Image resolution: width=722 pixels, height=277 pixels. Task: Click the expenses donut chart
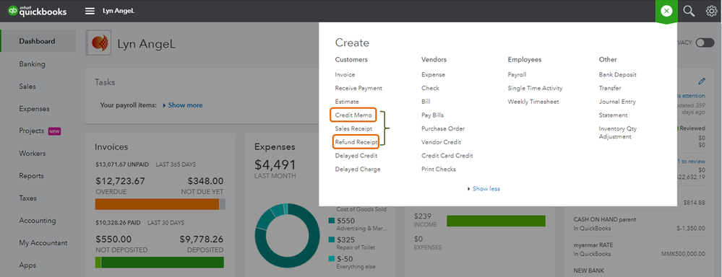pyautogui.click(x=287, y=236)
